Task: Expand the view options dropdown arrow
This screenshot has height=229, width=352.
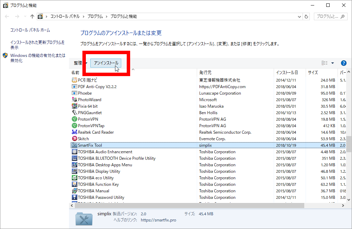Action: point(332,63)
